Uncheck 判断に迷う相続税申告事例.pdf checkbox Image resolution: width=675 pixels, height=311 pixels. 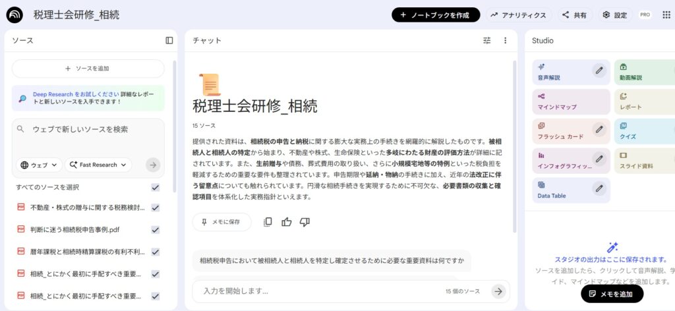tap(156, 230)
